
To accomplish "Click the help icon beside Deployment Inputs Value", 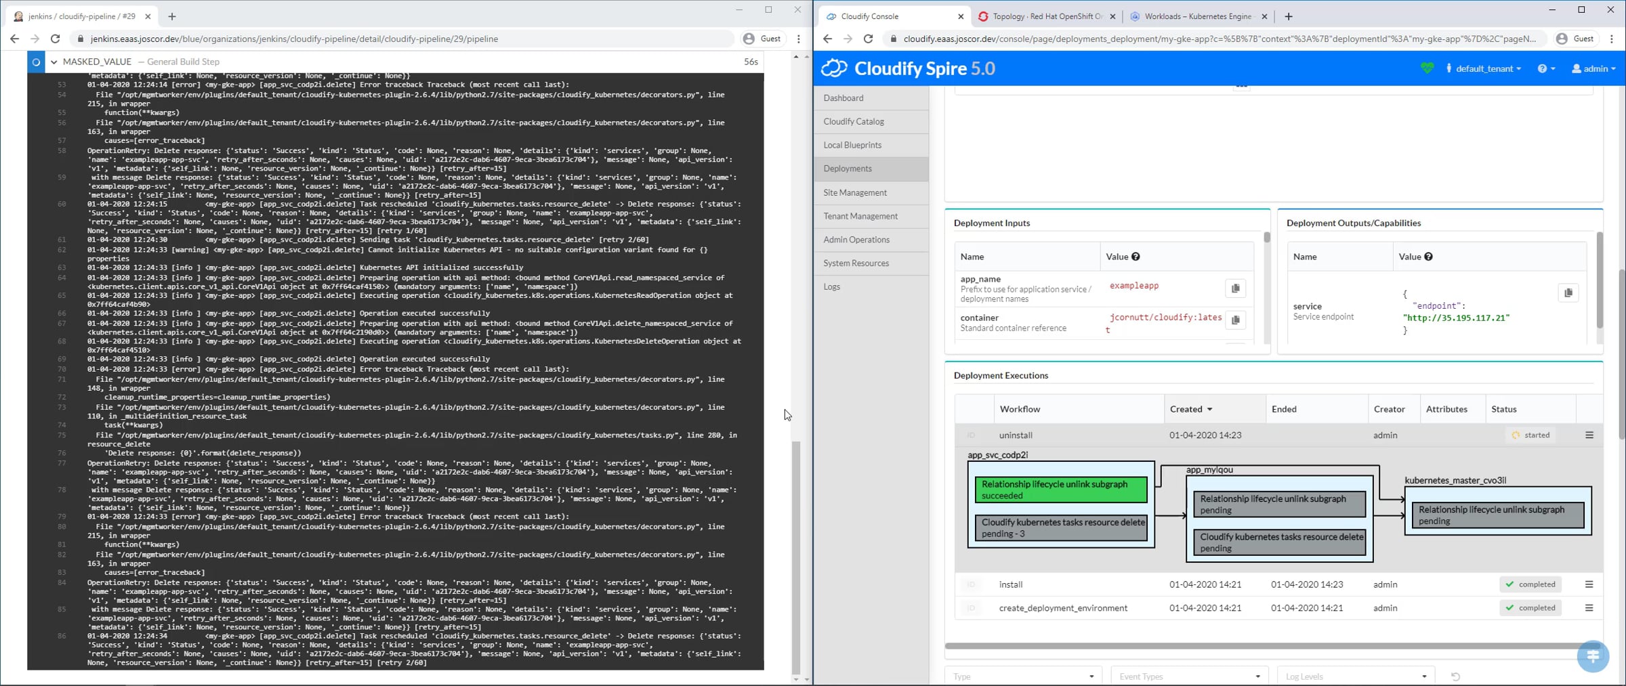I will tap(1135, 257).
